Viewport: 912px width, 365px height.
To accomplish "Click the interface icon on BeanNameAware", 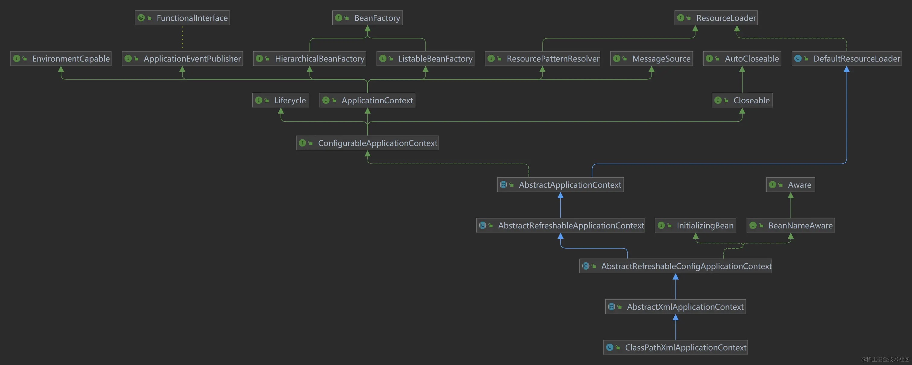I will click(753, 226).
